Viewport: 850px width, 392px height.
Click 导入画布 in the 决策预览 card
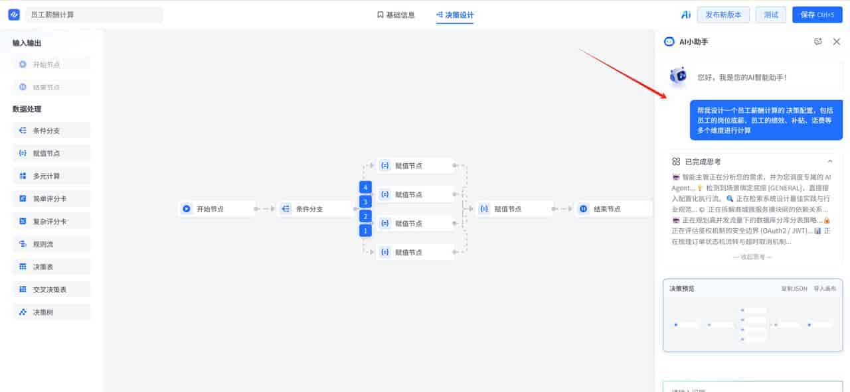click(825, 289)
